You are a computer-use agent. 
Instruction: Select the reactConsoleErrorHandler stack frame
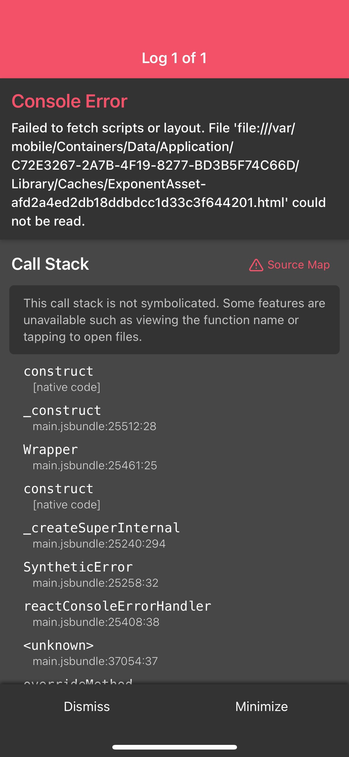point(117,606)
